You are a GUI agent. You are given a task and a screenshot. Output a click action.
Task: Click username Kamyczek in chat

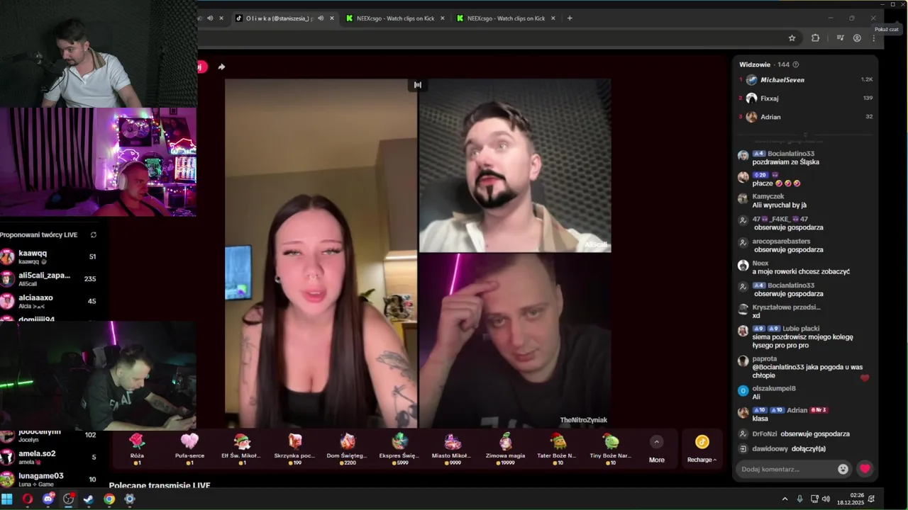coord(768,196)
